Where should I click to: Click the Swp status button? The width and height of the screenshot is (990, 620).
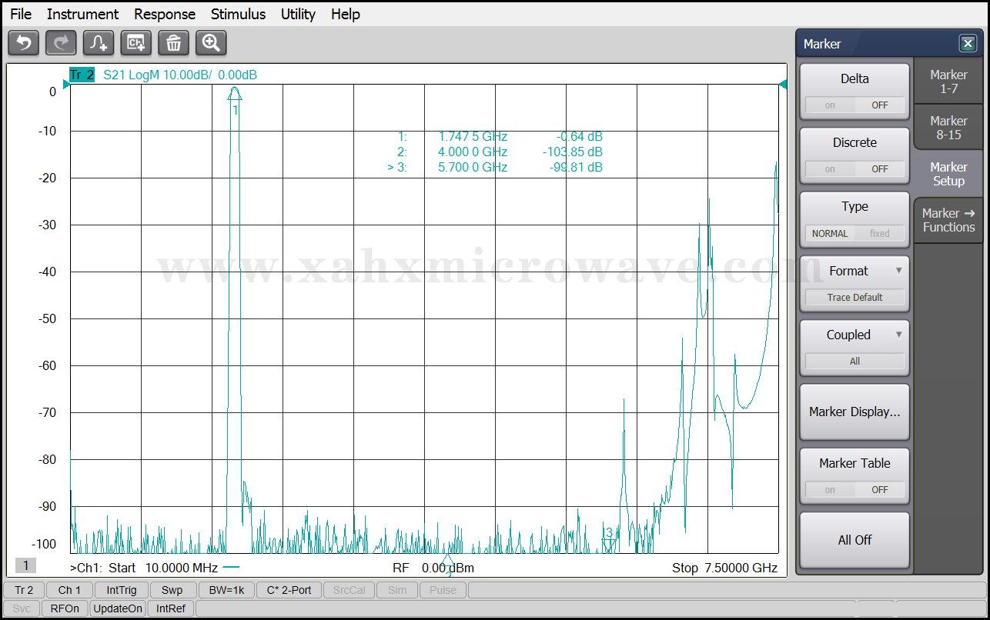172,590
